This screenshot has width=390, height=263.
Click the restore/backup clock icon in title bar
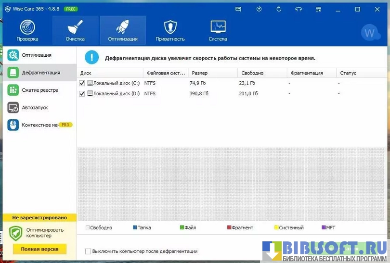coord(259,9)
